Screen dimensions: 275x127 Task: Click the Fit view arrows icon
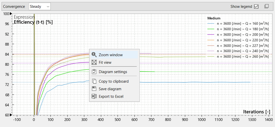[x=94, y=62]
